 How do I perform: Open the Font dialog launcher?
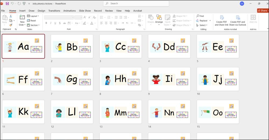[x=97, y=29]
